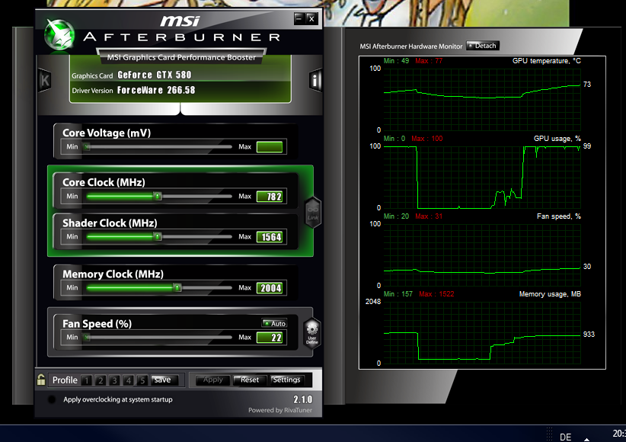Click the Core Voltage slider handle

coord(87,146)
